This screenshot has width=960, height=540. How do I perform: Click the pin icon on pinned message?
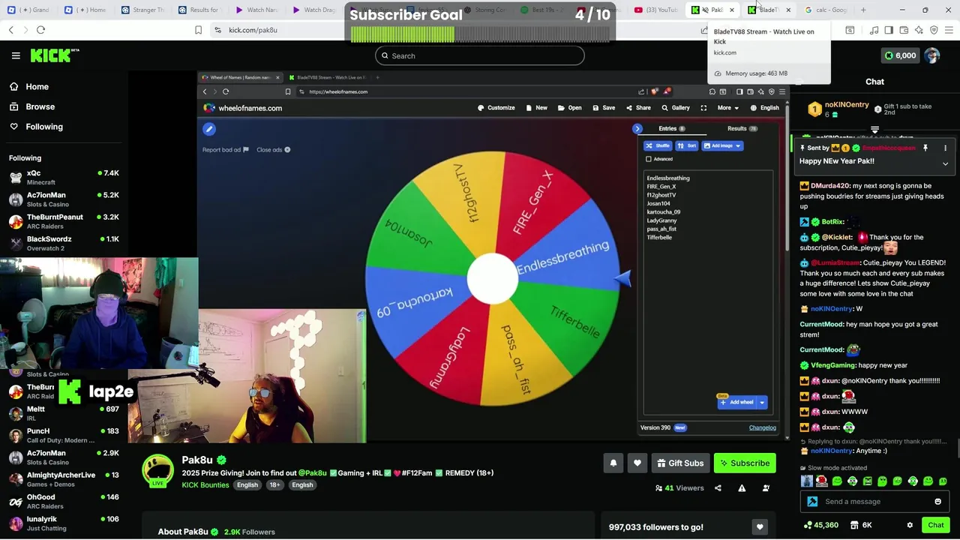click(925, 148)
